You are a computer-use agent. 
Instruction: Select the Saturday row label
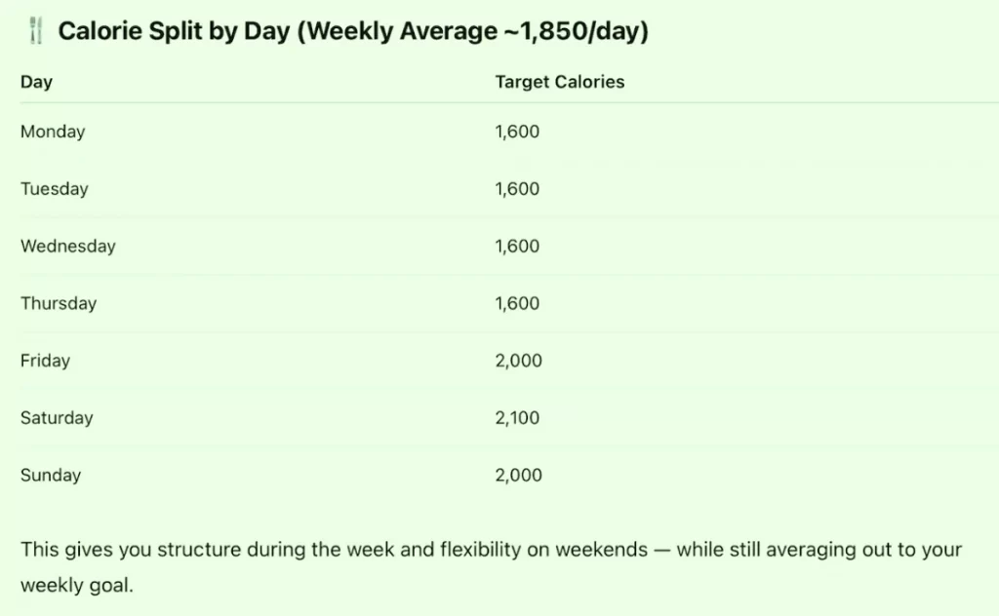(x=57, y=418)
